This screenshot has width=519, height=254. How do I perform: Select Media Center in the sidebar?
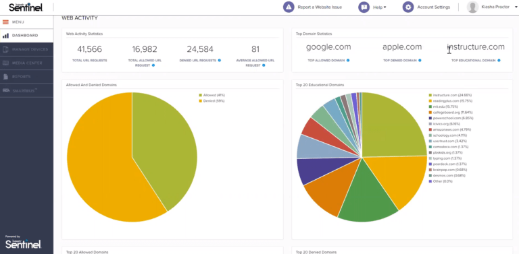coord(26,63)
